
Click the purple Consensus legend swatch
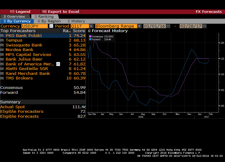[90, 36]
